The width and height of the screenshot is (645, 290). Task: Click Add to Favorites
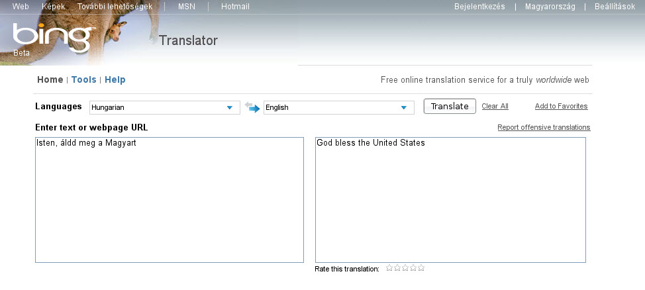(561, 106)
